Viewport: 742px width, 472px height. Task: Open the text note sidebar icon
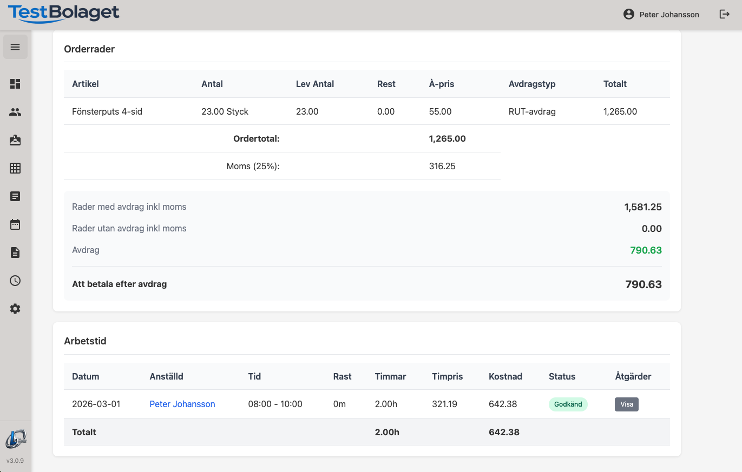15,196
